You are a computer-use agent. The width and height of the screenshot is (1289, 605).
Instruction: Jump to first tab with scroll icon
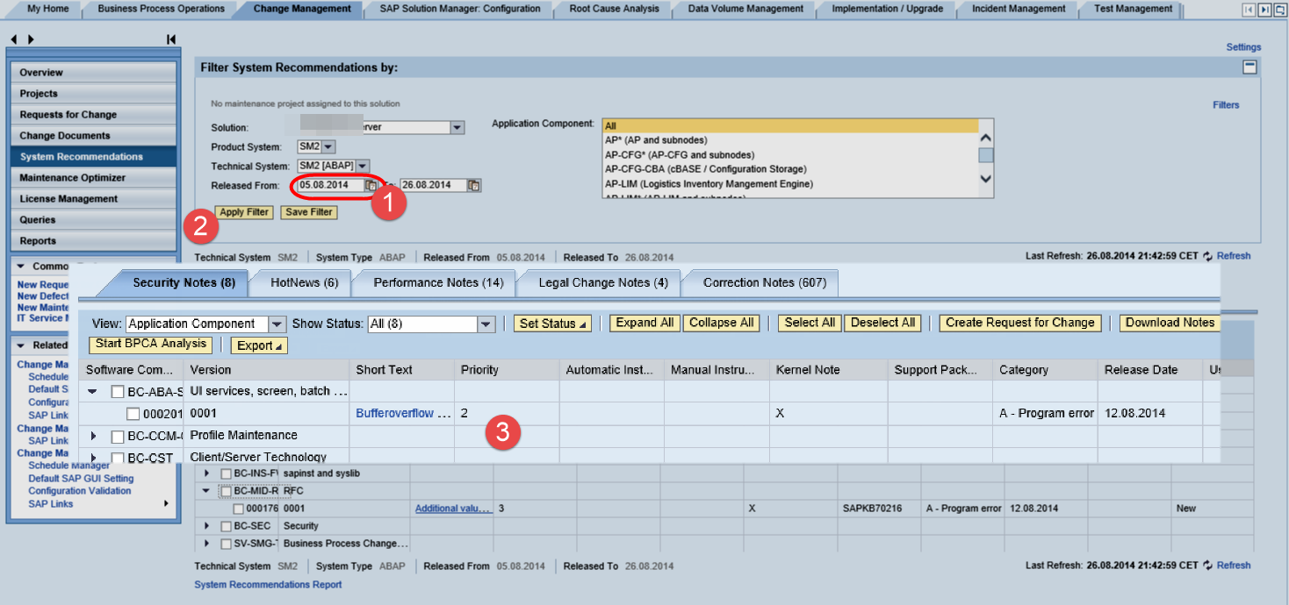[1249, 10]
